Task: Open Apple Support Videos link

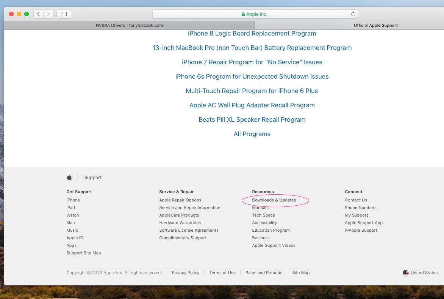Action: (x=274, y=246)
